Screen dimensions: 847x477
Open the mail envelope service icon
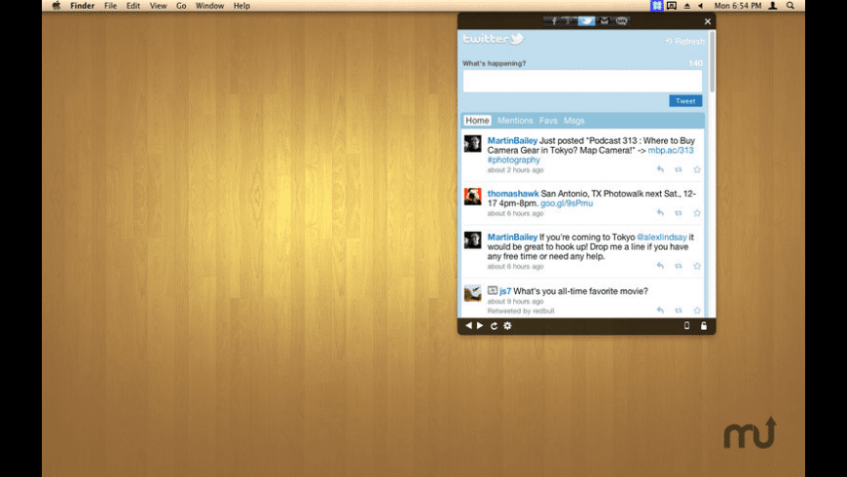[604, 20]
